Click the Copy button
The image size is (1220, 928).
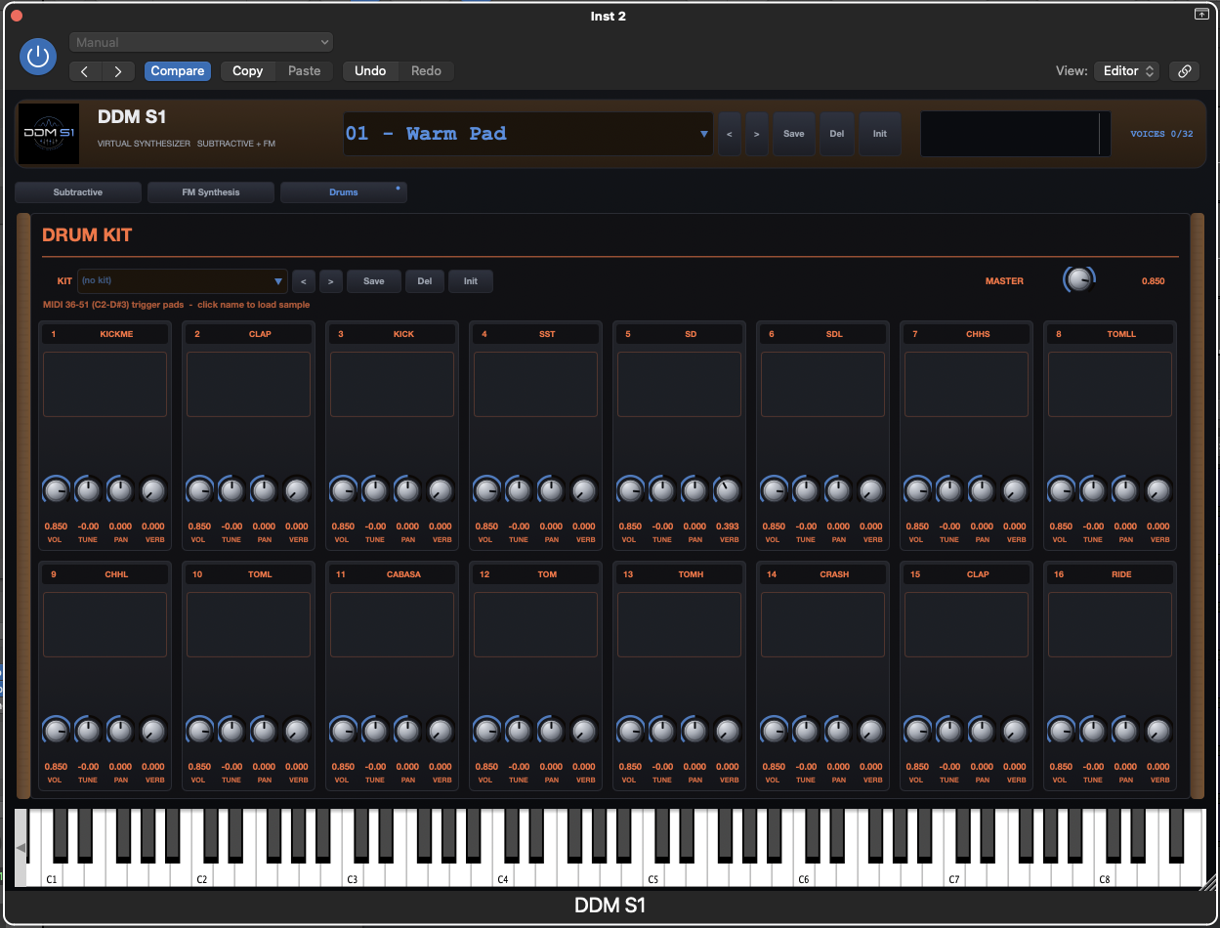[x=248, y=71]
